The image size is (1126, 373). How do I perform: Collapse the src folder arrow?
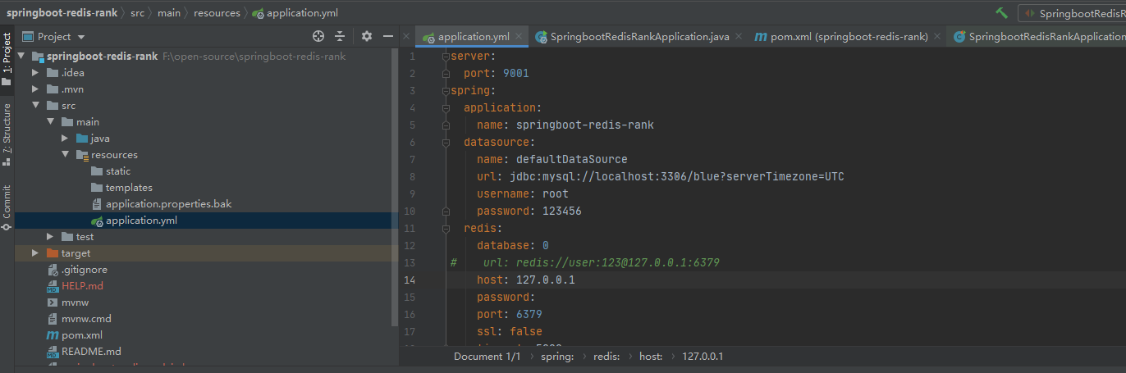tap(35, 105)
